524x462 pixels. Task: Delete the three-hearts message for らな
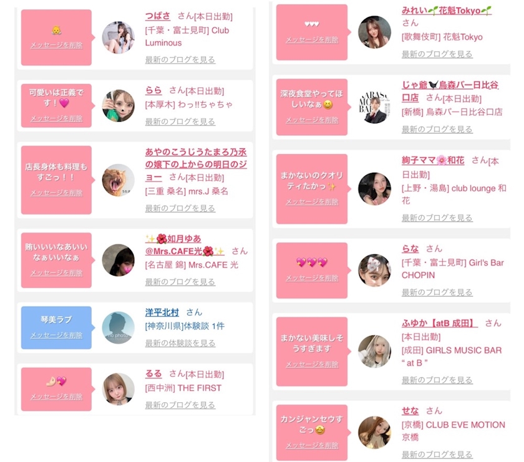click(312, 278)
